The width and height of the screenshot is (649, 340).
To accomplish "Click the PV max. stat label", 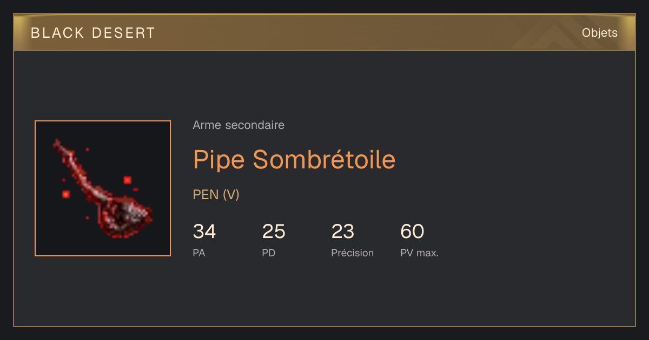I will click(x=420, y=253).
